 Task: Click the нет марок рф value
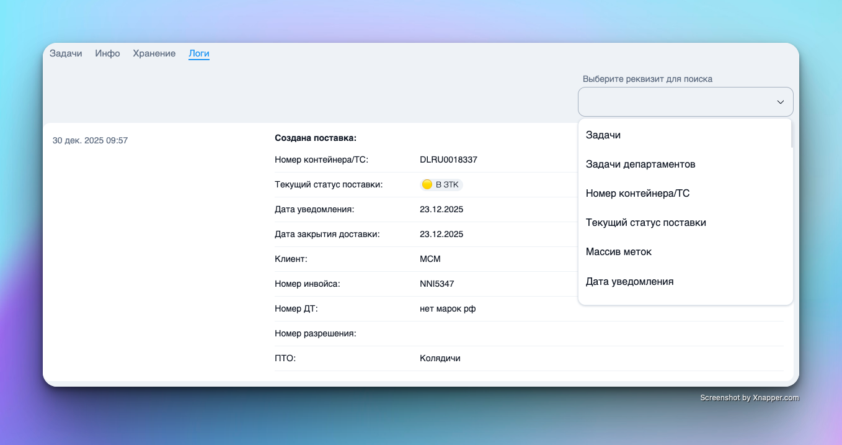pos(448,308)
